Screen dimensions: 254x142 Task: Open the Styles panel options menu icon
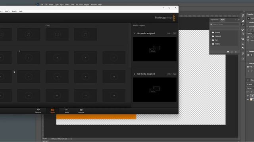[239, 20]
